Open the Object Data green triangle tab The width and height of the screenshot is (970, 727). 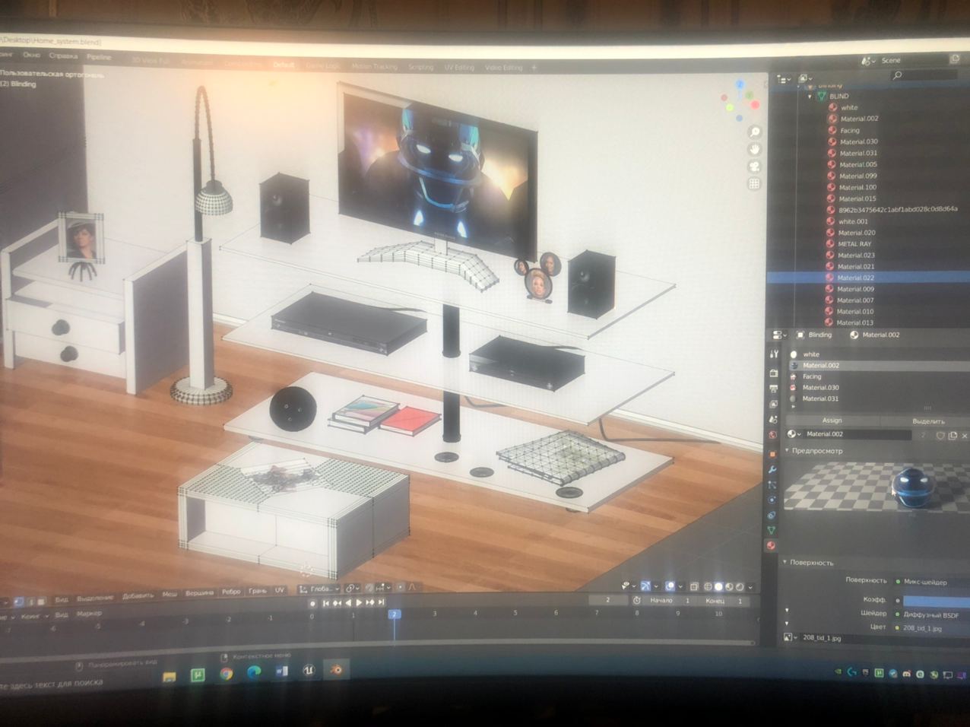[771, 530]
